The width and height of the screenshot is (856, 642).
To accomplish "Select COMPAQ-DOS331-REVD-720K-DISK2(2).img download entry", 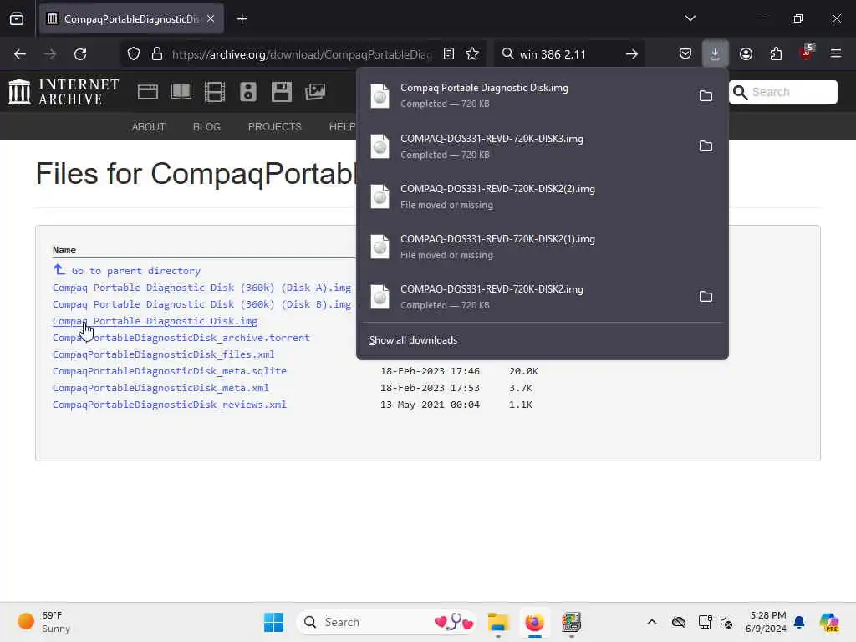I will [x=542, y=196].
